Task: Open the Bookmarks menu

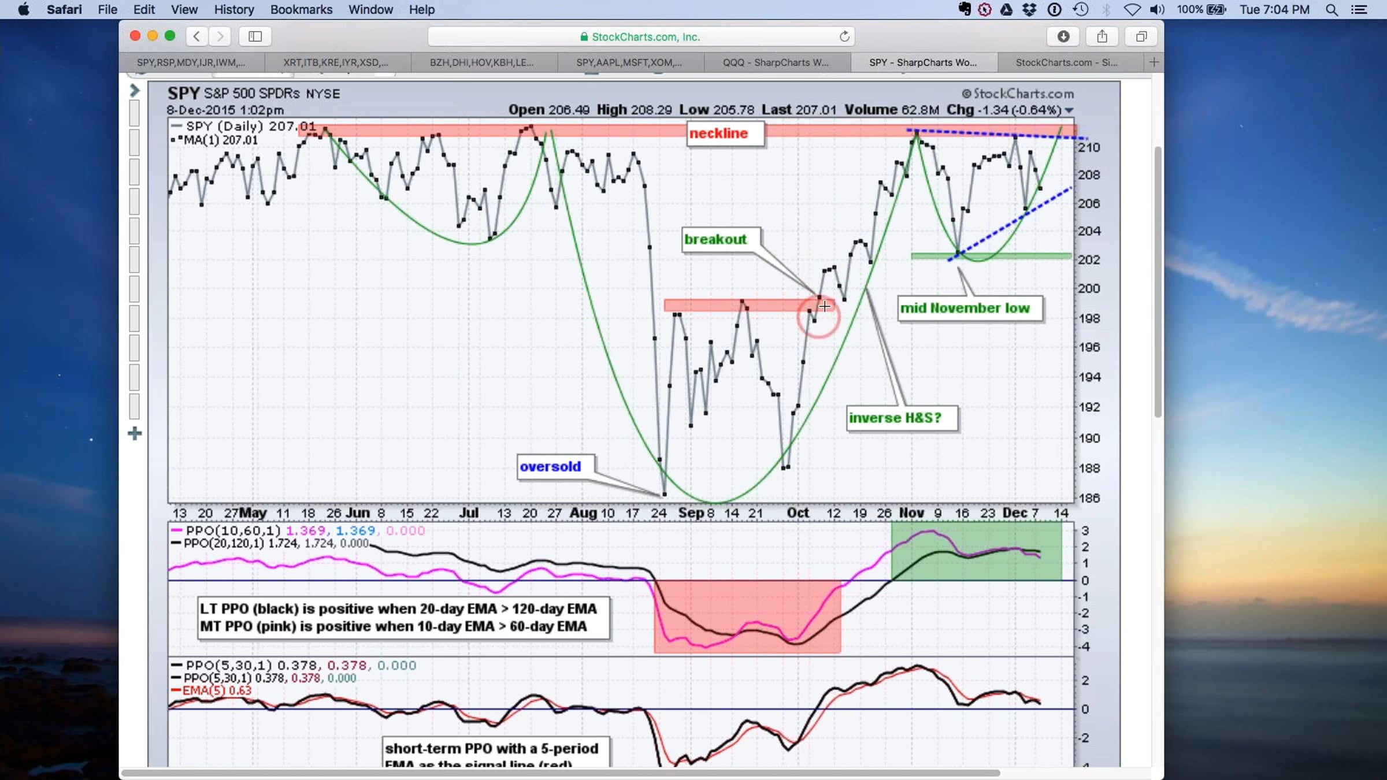Action: (x=301, y=10)
